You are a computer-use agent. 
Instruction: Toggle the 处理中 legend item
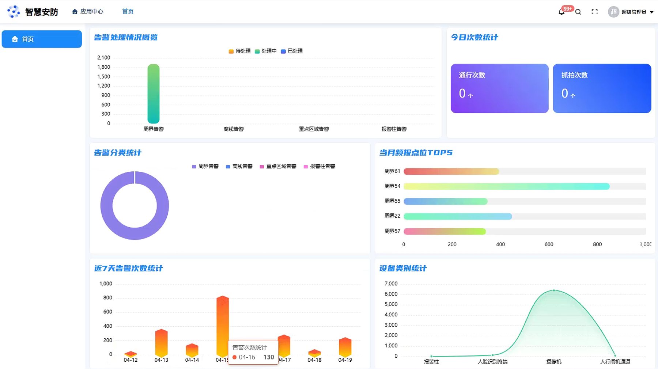coord(266,51)
